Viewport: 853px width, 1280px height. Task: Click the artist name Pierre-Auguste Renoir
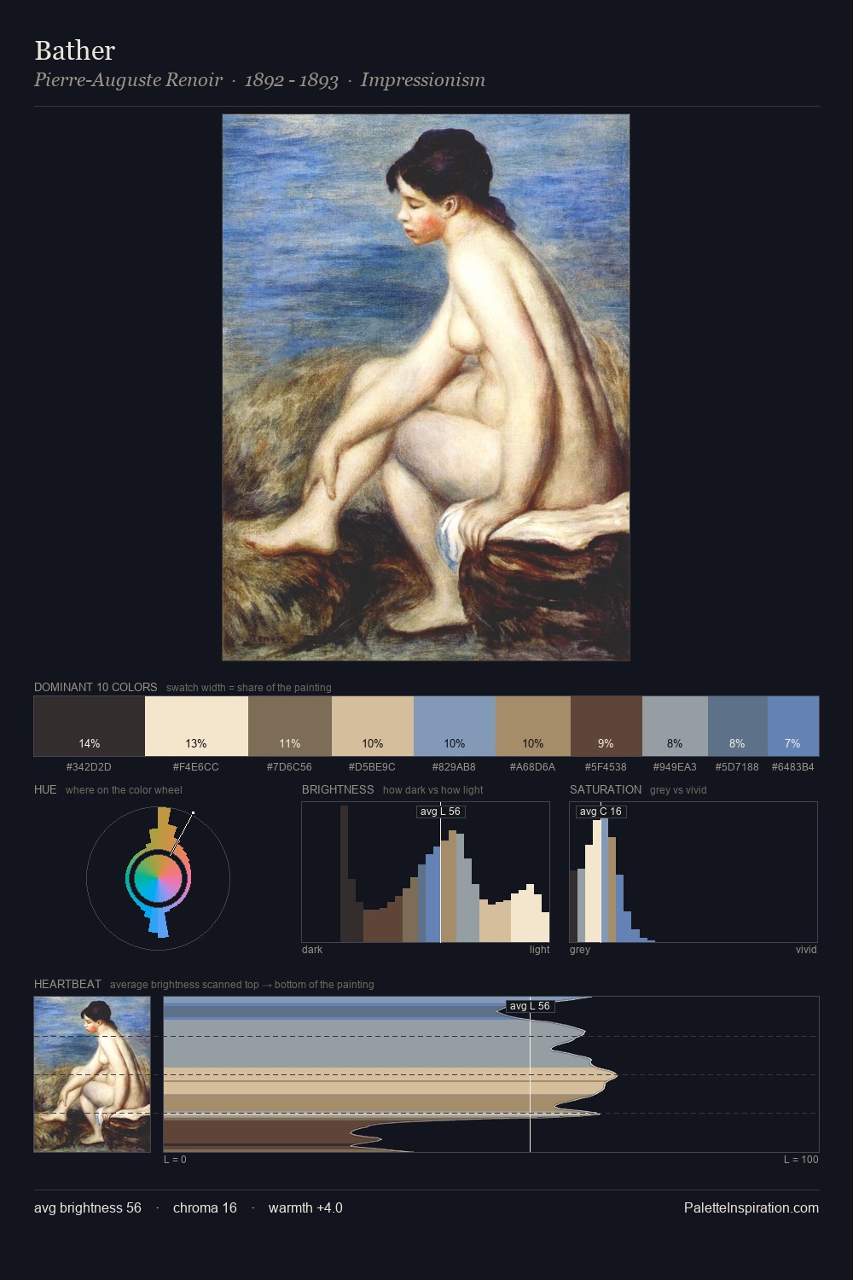tap(129, 80)
